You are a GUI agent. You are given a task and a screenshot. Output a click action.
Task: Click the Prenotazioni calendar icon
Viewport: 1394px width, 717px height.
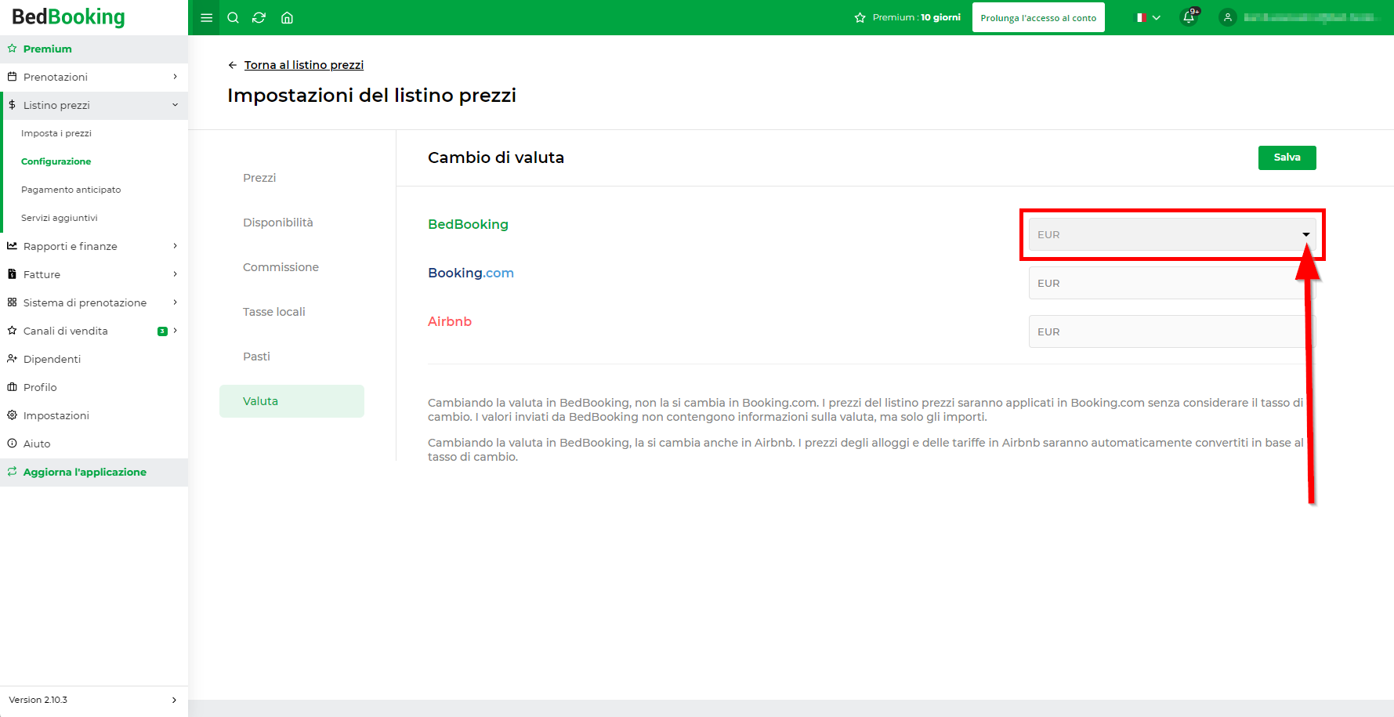click(x=12, y=77)
